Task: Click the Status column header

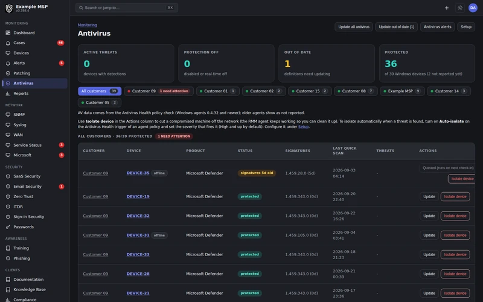Action: 245,151
